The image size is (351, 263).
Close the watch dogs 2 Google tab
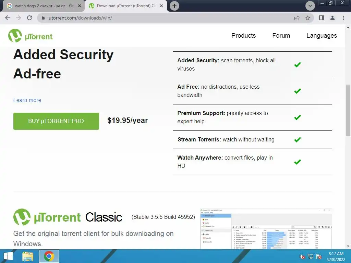80,6
